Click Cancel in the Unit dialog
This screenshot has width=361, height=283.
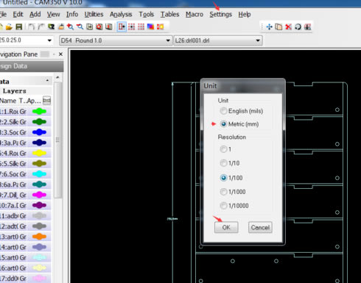(x=260, y=227)
